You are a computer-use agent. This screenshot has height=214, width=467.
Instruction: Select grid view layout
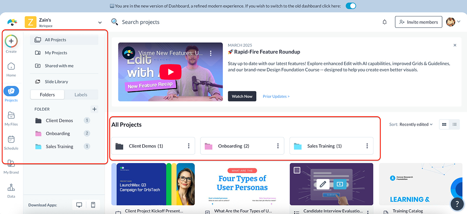444,124
